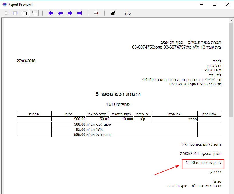Click the כמות מוזמנת column header
This screenshot has width=234, height=194.
pyautogui.click(x=122, y=114)
